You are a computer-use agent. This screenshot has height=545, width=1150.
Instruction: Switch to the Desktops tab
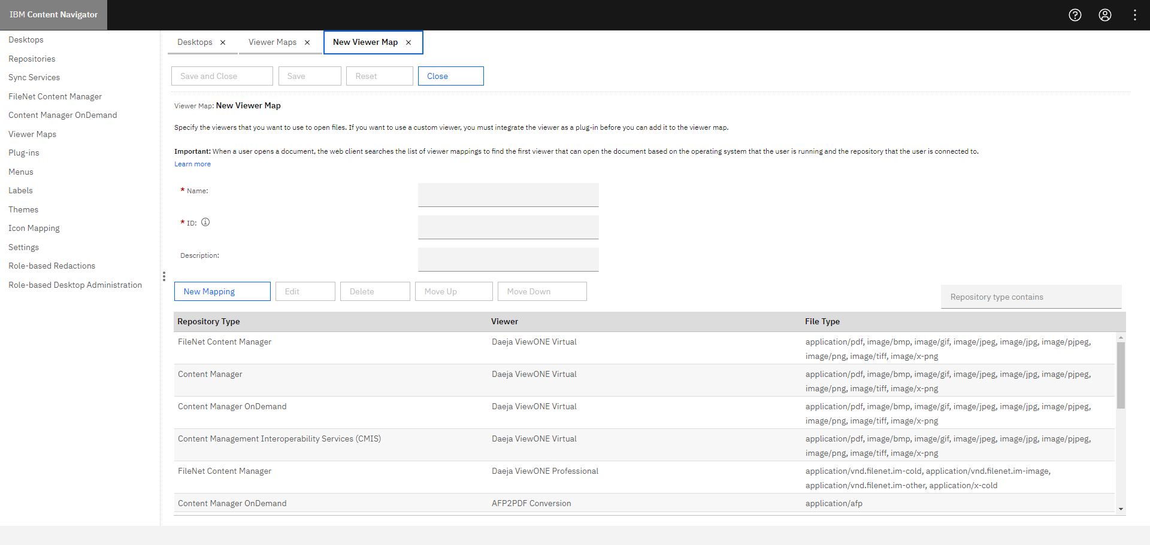point(195,42)
